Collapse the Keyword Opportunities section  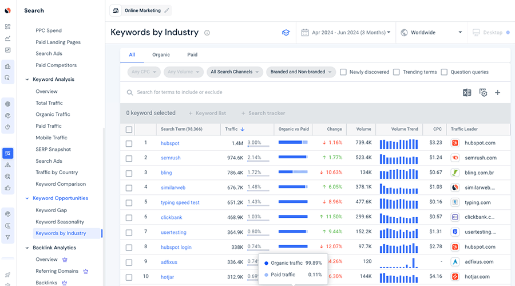click(27, 198)
